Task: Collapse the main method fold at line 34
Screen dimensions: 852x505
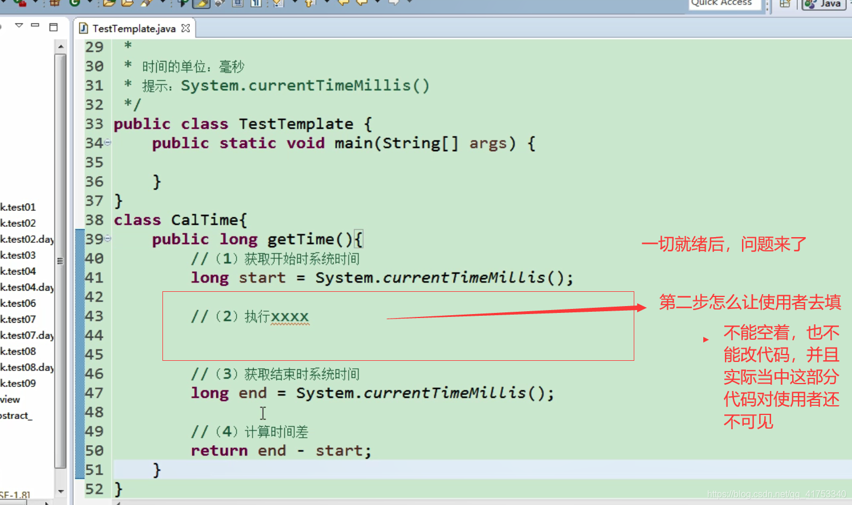Action: [x=108, y=142]
